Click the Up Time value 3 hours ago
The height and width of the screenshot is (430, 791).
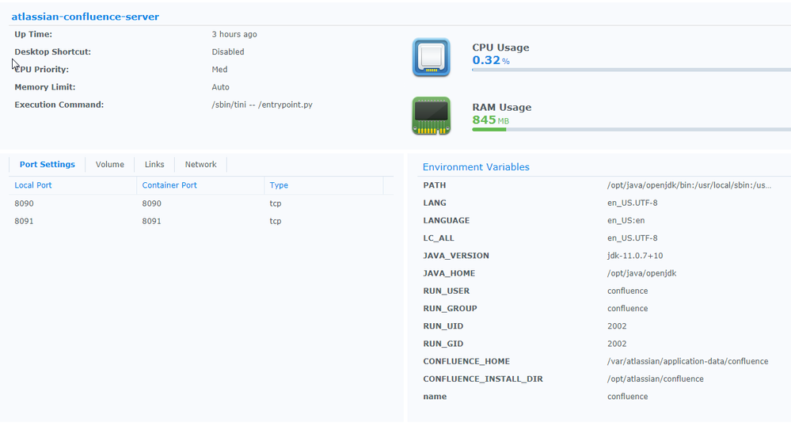(234, 34)
